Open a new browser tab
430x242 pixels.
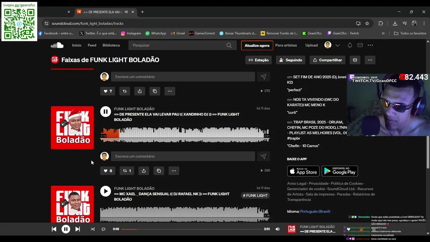click(142, 12)
